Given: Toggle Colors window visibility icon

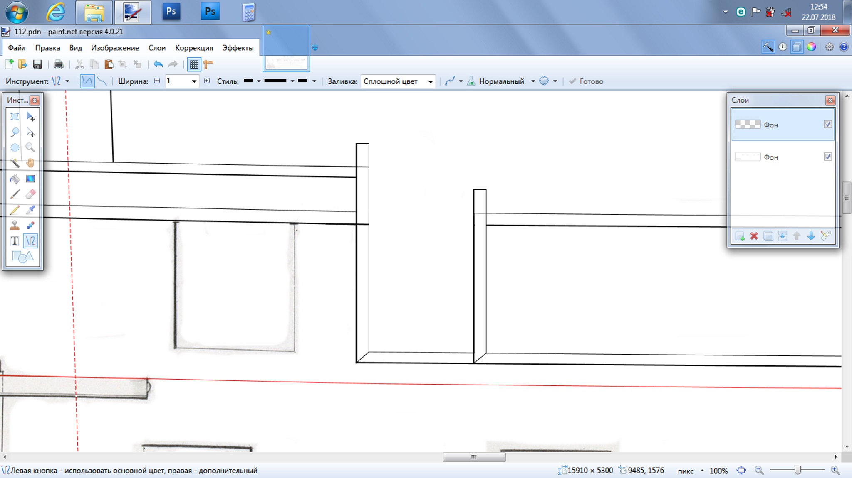Looking at the screenshot, I should (x=811, y=47).
